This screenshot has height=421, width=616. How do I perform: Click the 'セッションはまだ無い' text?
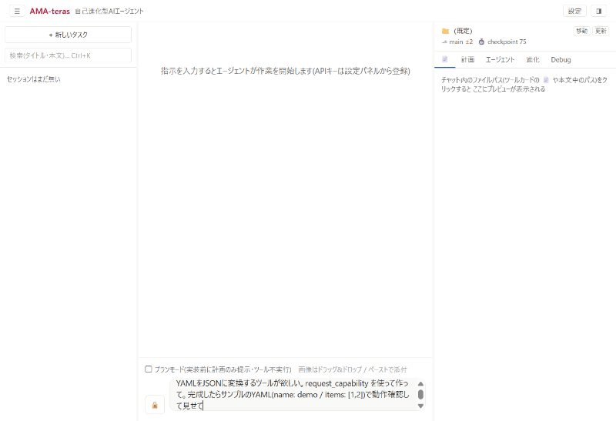[x=33, y=79]
